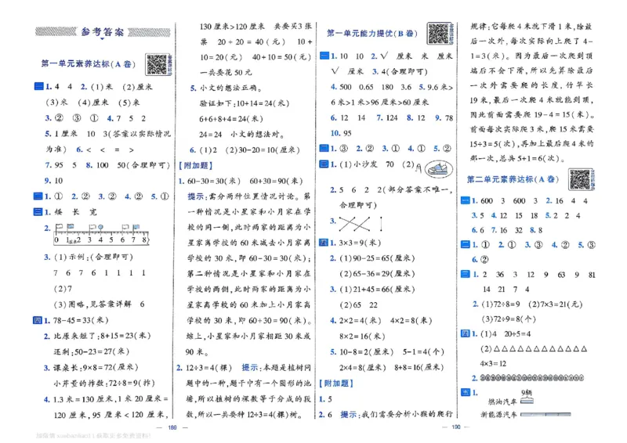
Task: Click the row of triangles above 4×3=12
Action: (540, 349)
